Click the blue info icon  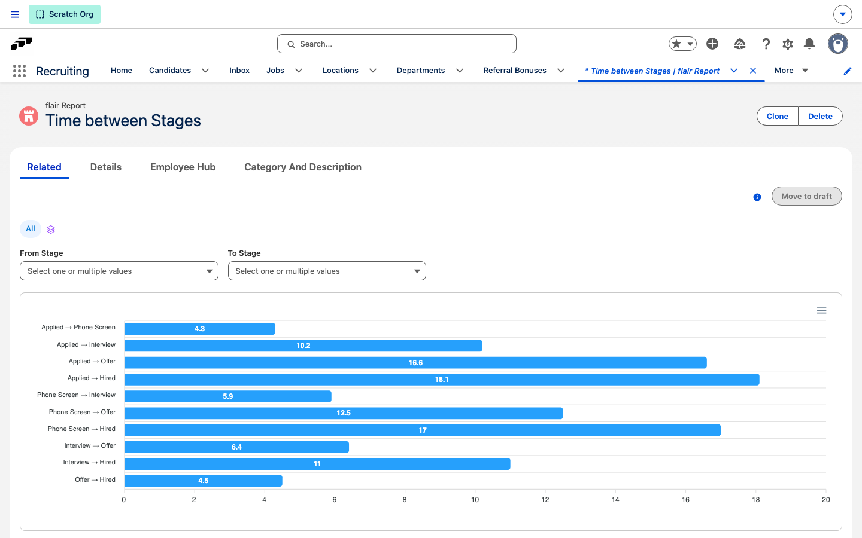[x=757, y=197]
